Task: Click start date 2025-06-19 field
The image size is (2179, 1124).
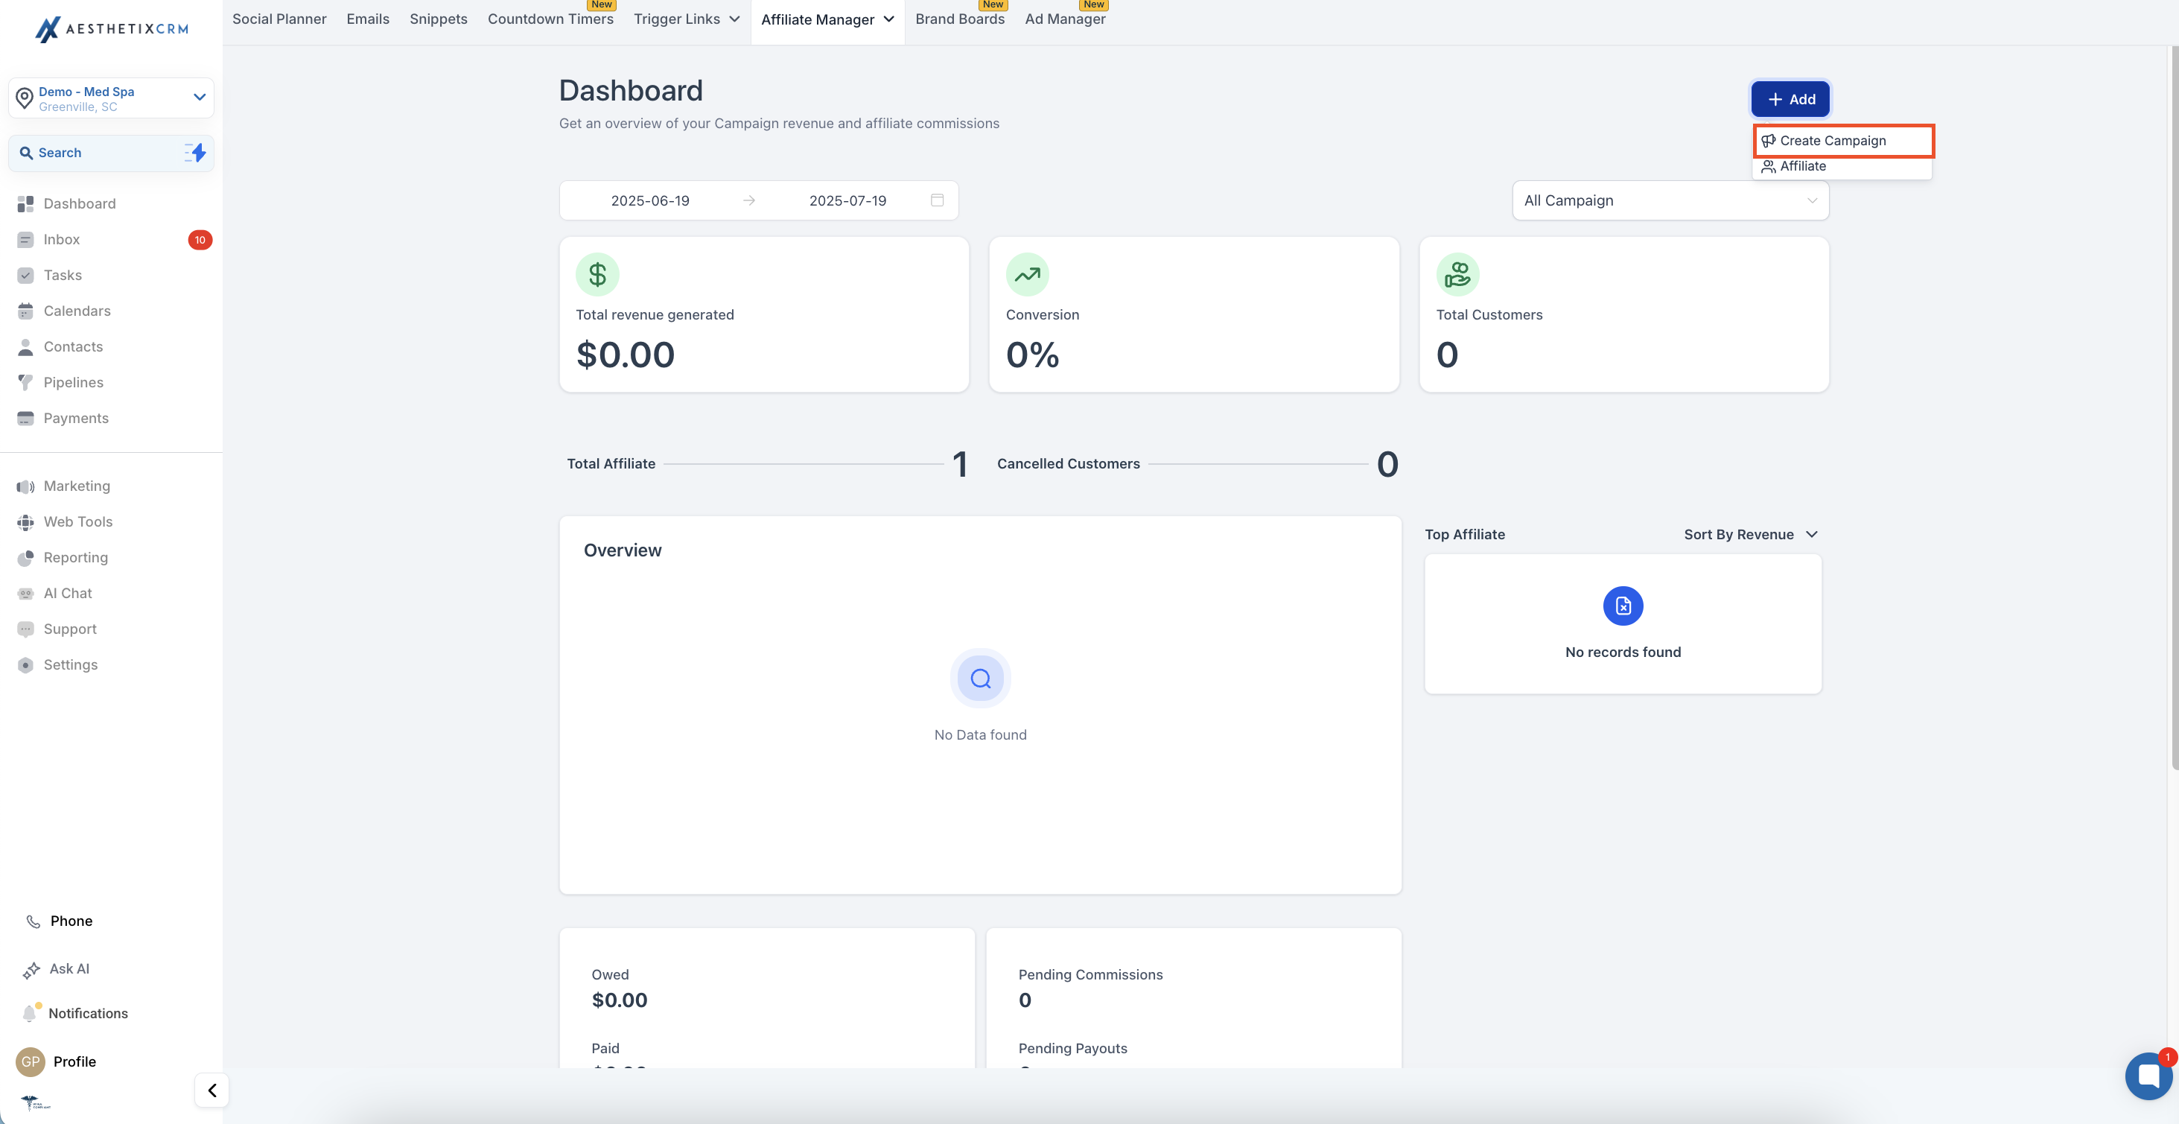Action: [x=649, y=200]
